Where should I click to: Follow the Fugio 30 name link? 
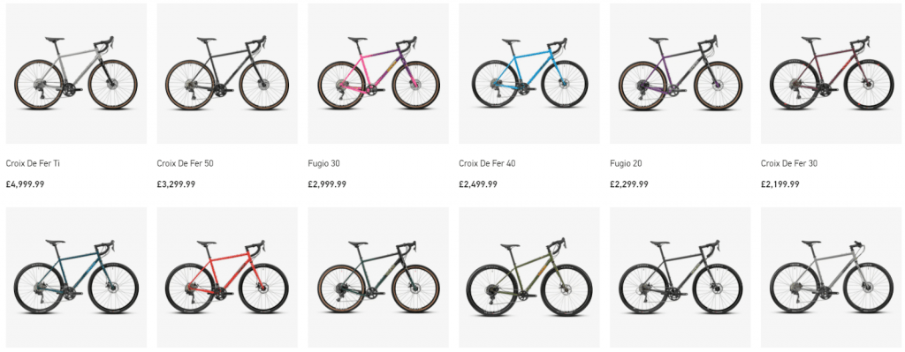tap(323, 163)
